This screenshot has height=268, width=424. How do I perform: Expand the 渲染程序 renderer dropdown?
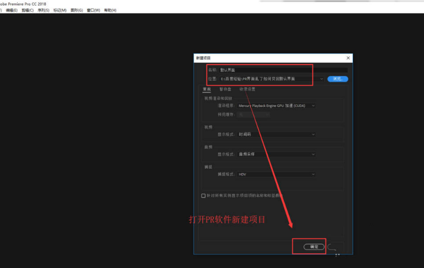pos(276,105)
